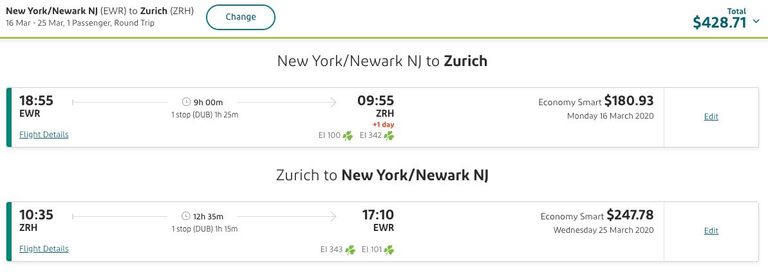Click the clock icon next to 9h 00m
The height and width of the screenshot is (272, 768).
click(x=187, y=101)
